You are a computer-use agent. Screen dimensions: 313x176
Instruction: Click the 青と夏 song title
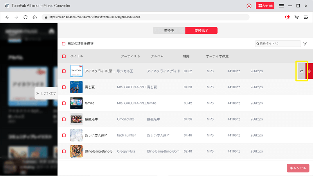(x=90, y=87)
